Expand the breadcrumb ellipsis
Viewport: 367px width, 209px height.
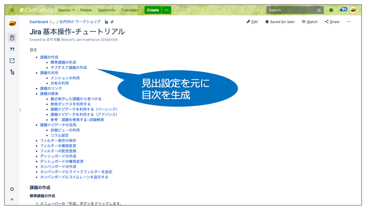click(53, 22)
